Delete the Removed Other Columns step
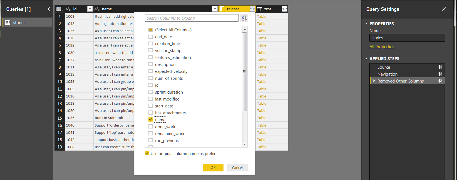The image size is (457, 180). (x=374, y=81)
